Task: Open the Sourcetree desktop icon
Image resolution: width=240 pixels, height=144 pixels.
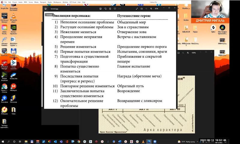Action: pyautogui.click(x=4, y=99)
